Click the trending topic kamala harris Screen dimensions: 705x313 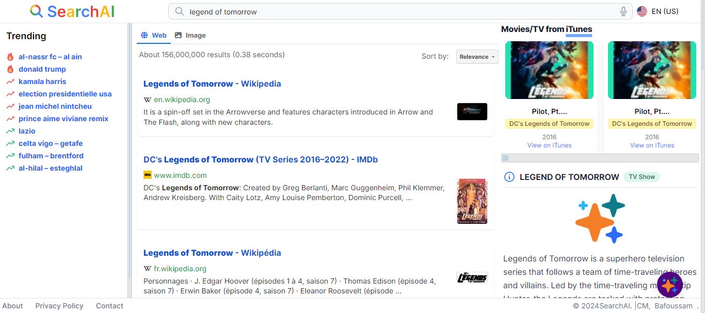click(42, 81)
